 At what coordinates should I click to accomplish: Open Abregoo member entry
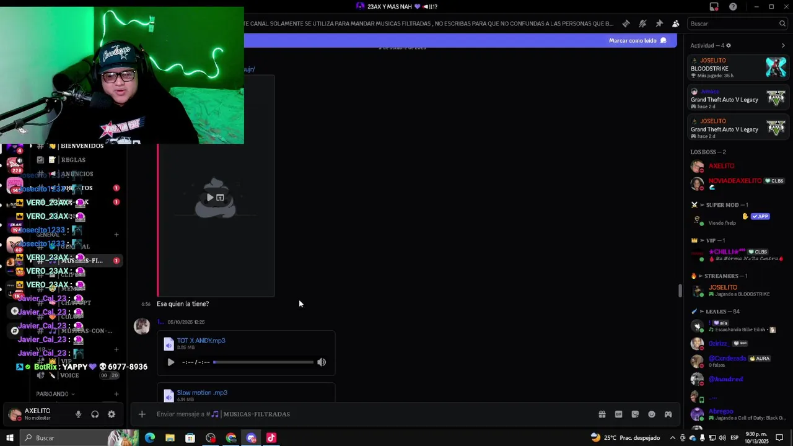point(737,414)
